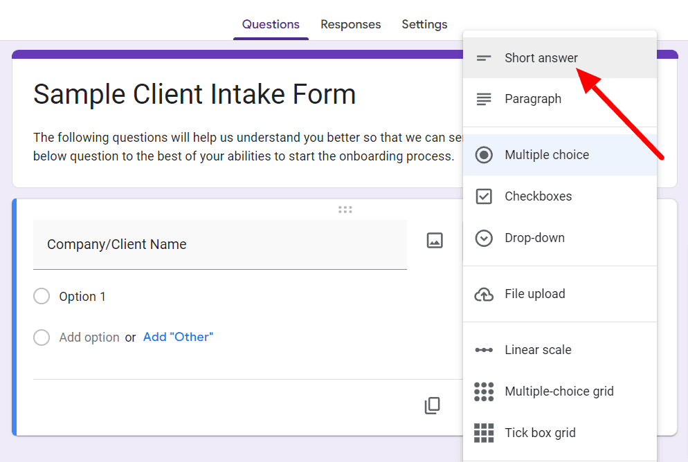Click the Multiple-choice grid dots icon
The height and width of the screenshot is (462, 688).
[484, 391]
